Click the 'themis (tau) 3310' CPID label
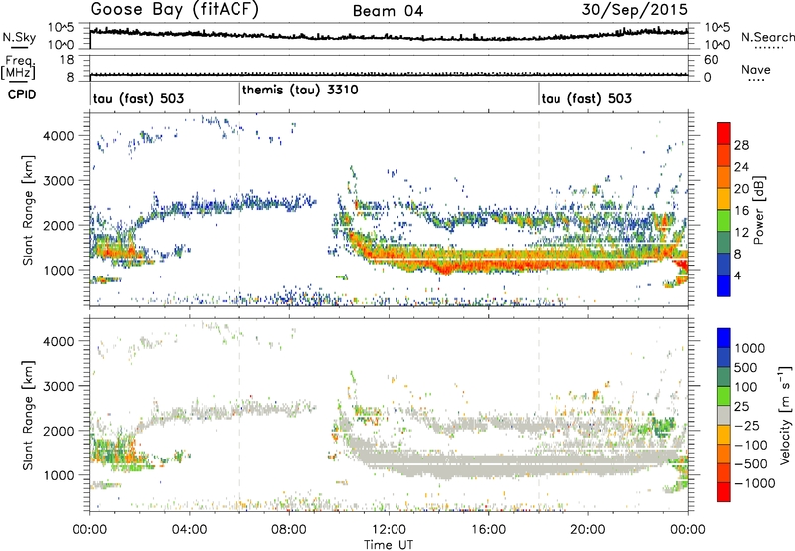The image size is (795, 551). [300, 91]
